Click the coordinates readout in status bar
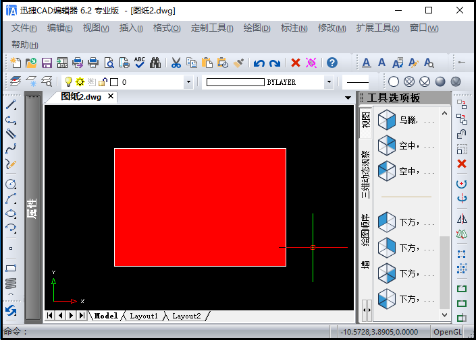Viewport: 476px width, 340px height. 379,332
